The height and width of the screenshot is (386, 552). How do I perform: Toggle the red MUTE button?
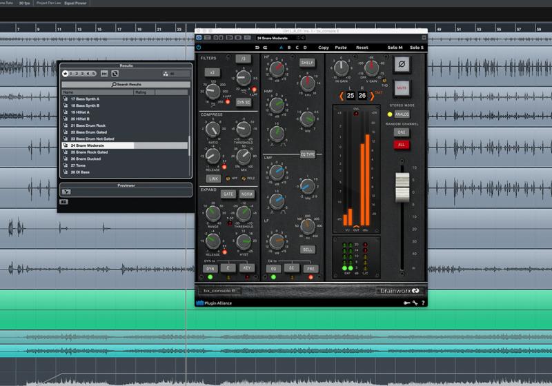click(x=402, y=88)
